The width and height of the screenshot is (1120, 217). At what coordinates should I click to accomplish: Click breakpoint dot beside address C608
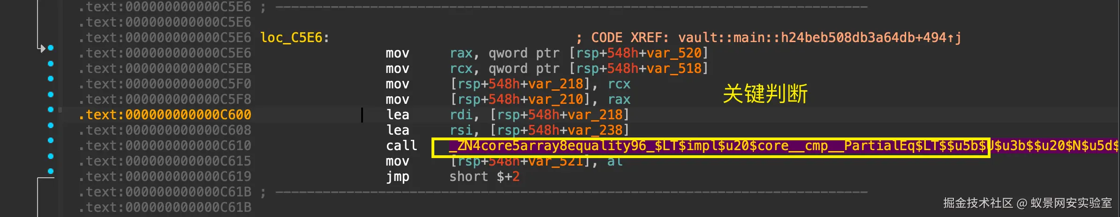click(x=51, y=125)
